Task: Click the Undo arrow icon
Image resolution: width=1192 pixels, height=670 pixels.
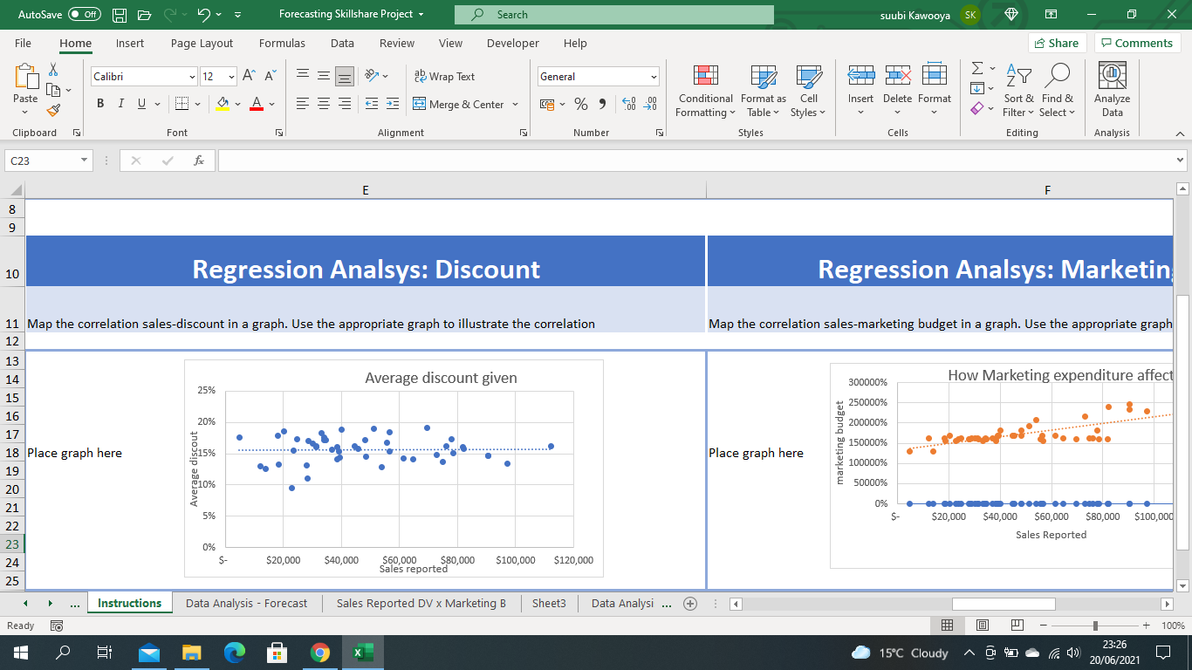Action: 202,15
